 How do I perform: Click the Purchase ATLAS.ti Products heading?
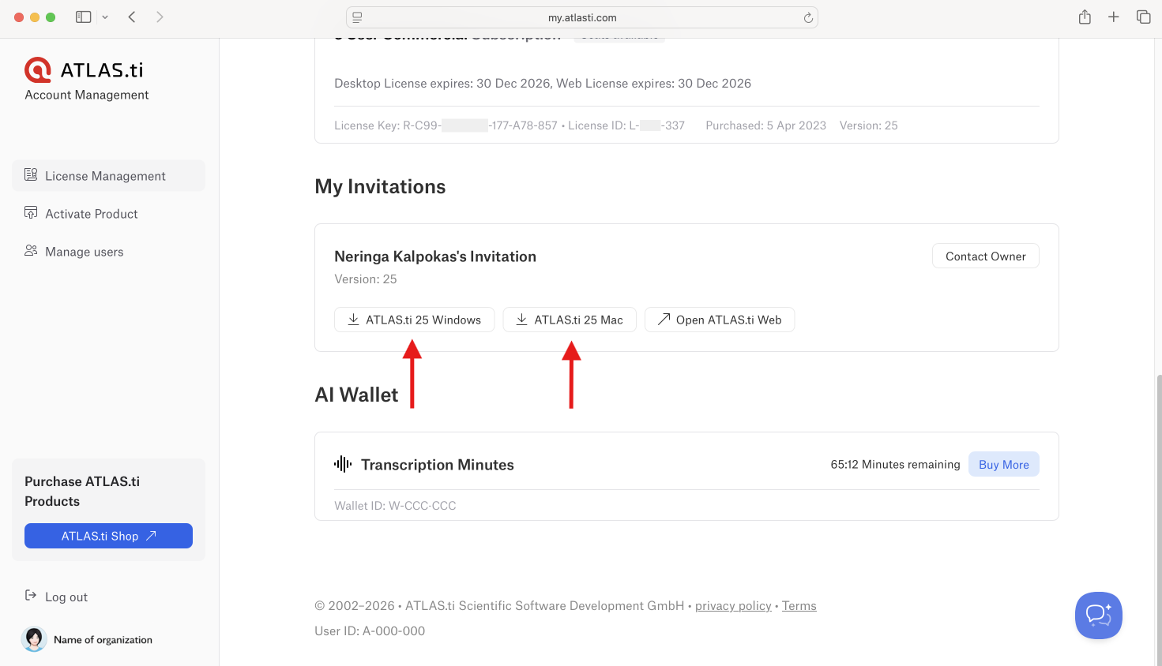click(82, 491)
